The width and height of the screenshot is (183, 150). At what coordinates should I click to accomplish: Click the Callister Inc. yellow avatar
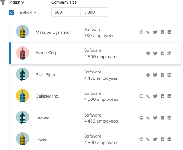pyautogui.click(x=22, y=95)
